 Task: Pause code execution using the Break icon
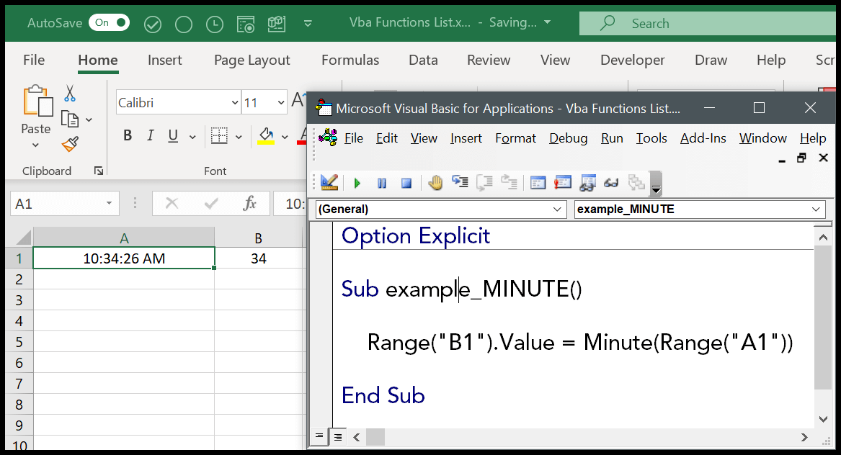(381, 182)
